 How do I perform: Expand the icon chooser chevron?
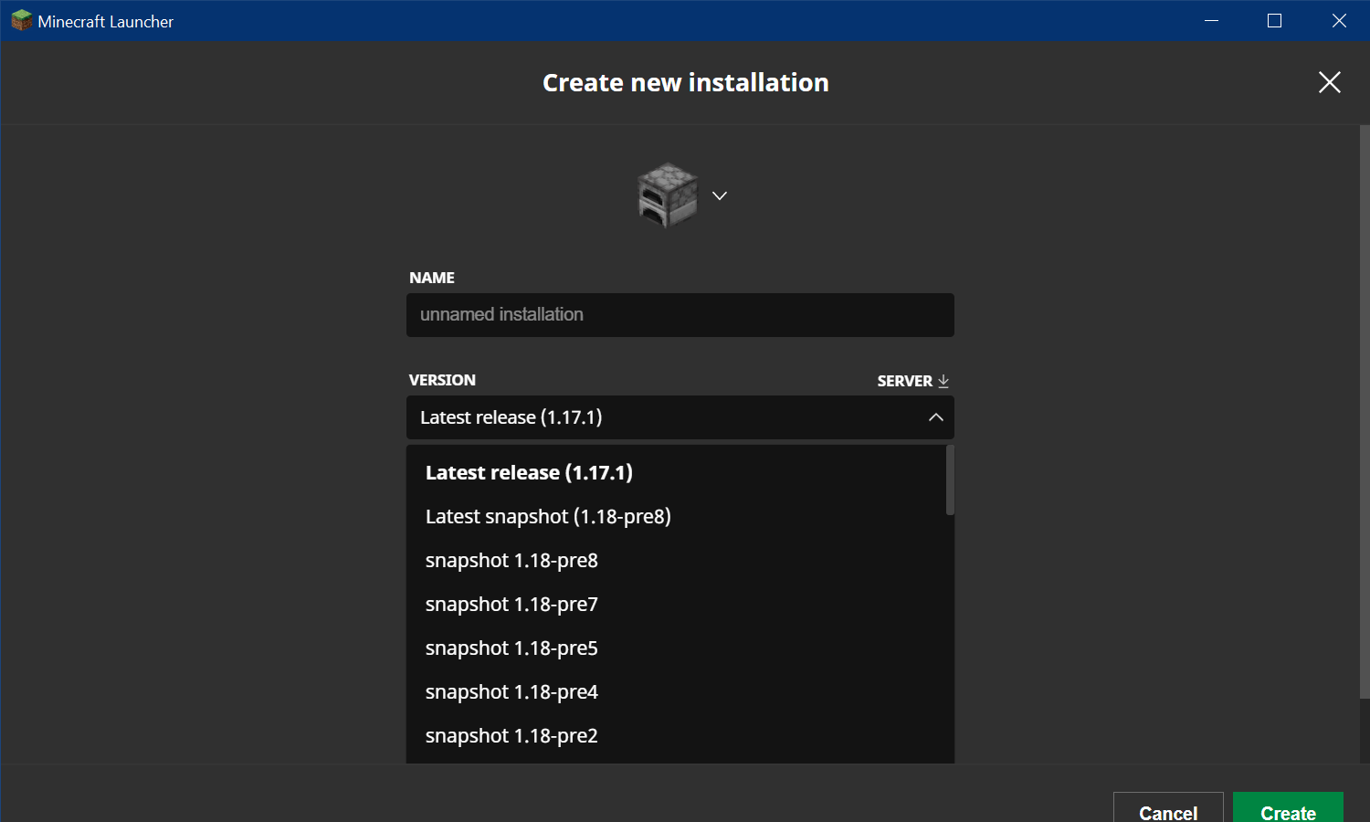[720, 195]
